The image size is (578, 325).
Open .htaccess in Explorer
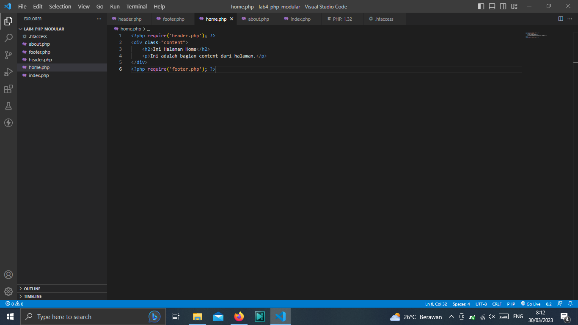click(62, 36)
